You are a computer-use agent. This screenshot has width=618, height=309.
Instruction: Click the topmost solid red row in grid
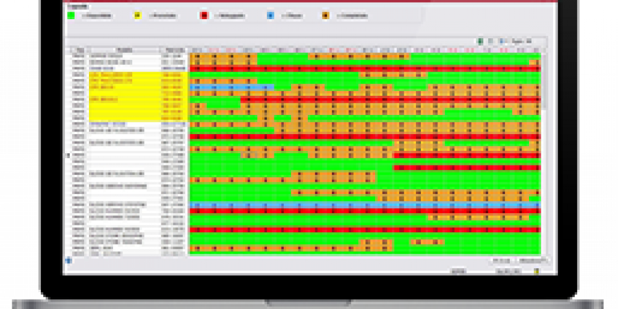365,69
